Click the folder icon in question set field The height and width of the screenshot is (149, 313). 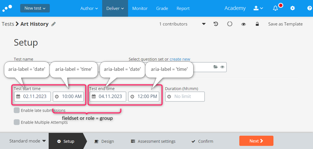216,67
